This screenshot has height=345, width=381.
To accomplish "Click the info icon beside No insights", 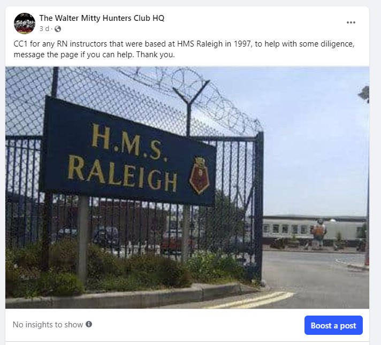I will point(89,324).
